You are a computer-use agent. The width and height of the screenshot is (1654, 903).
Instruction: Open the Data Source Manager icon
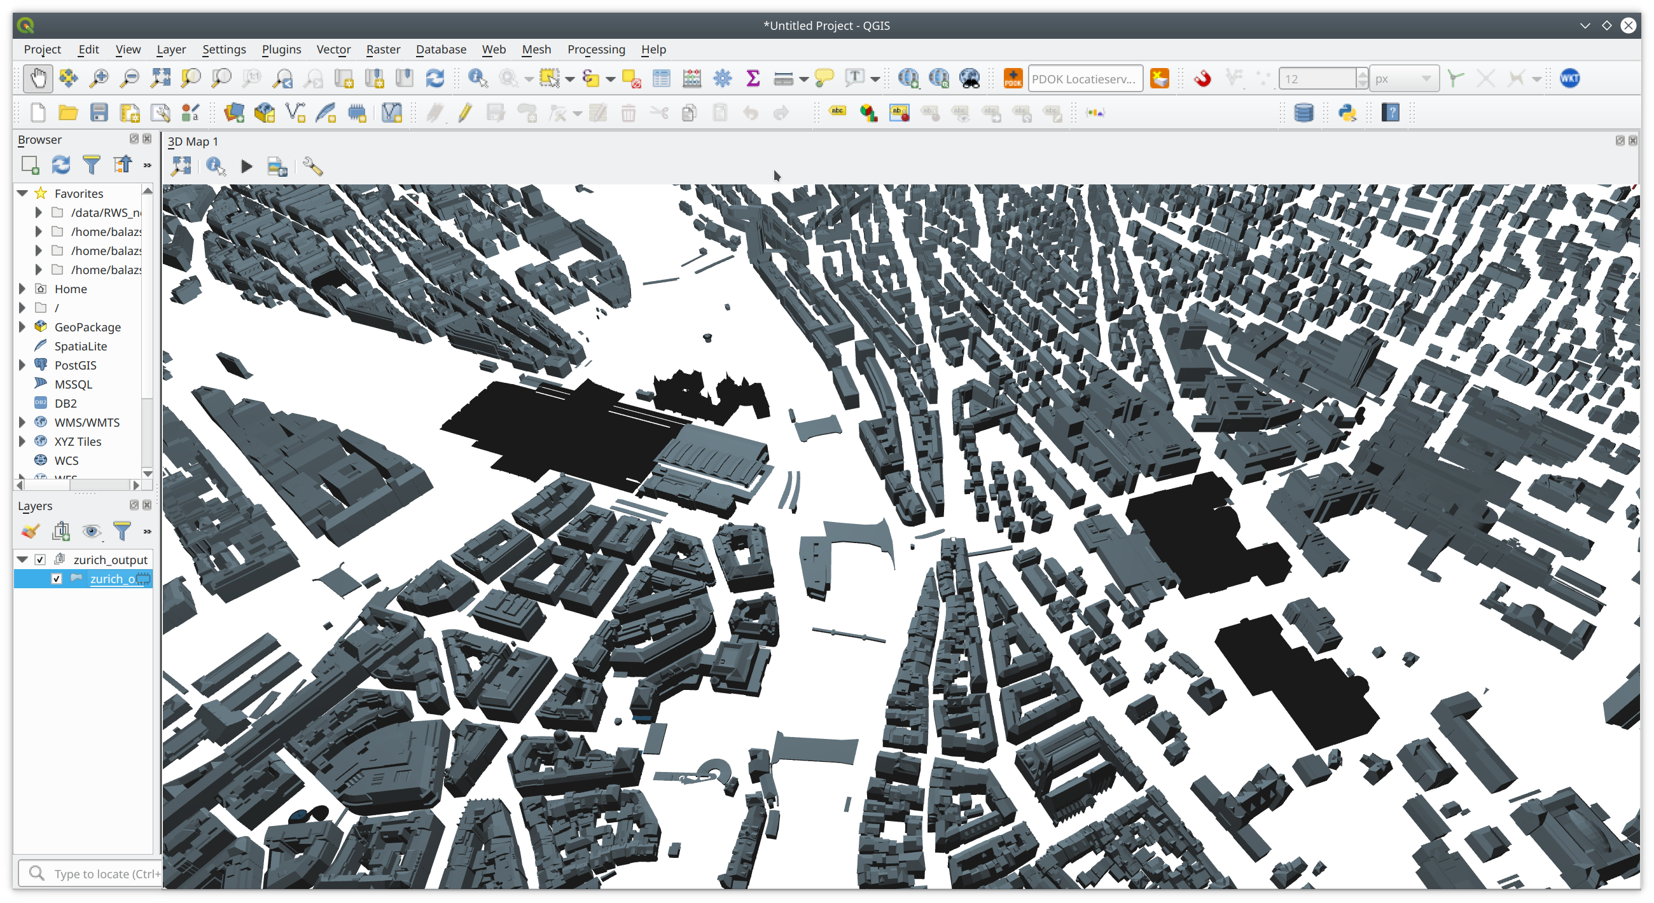tap(233, 113)
